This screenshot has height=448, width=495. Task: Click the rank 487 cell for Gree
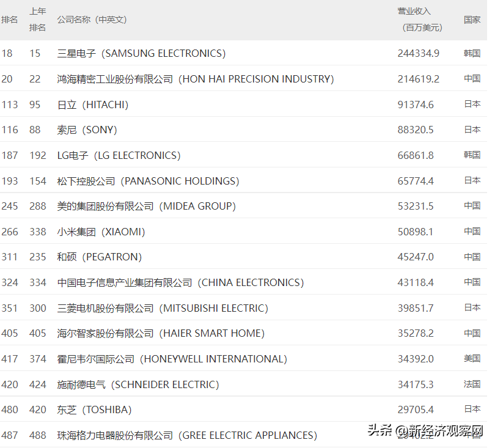coord(9,435)
